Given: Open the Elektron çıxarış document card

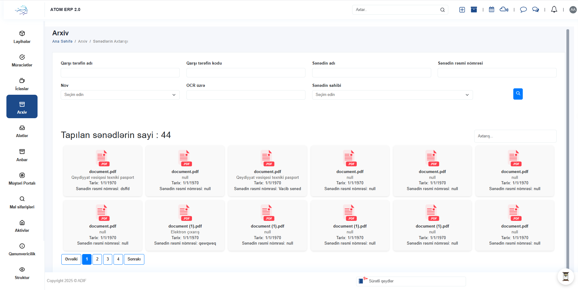Looking at the screenshot, I should (x=185, y=225).
